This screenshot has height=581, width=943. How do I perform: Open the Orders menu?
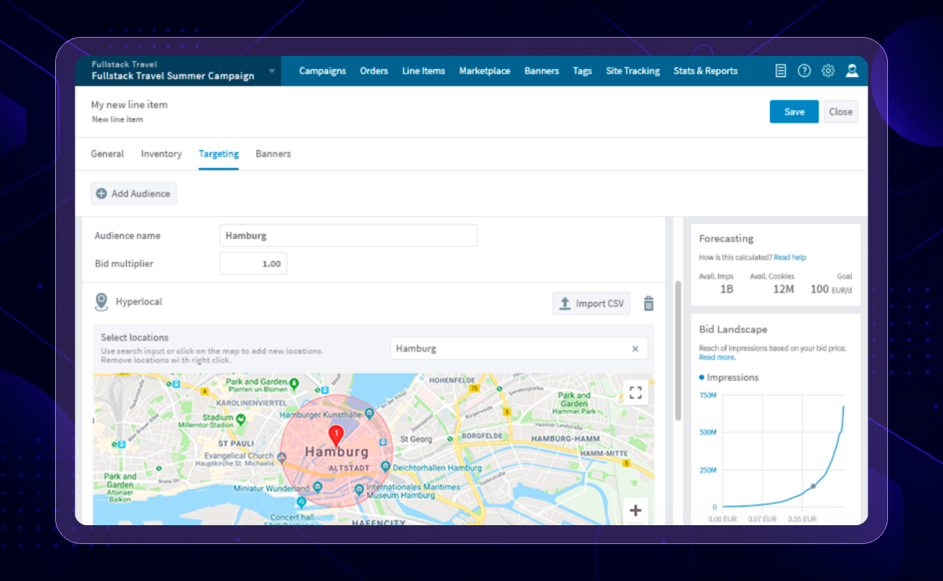(374, 71)
